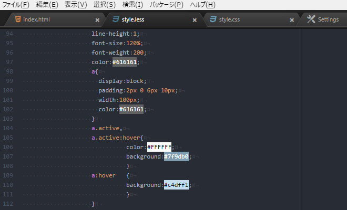Click the CSS icon on style.css tab
The height and width of the screenshot is (210, 347).
[213, 19]
